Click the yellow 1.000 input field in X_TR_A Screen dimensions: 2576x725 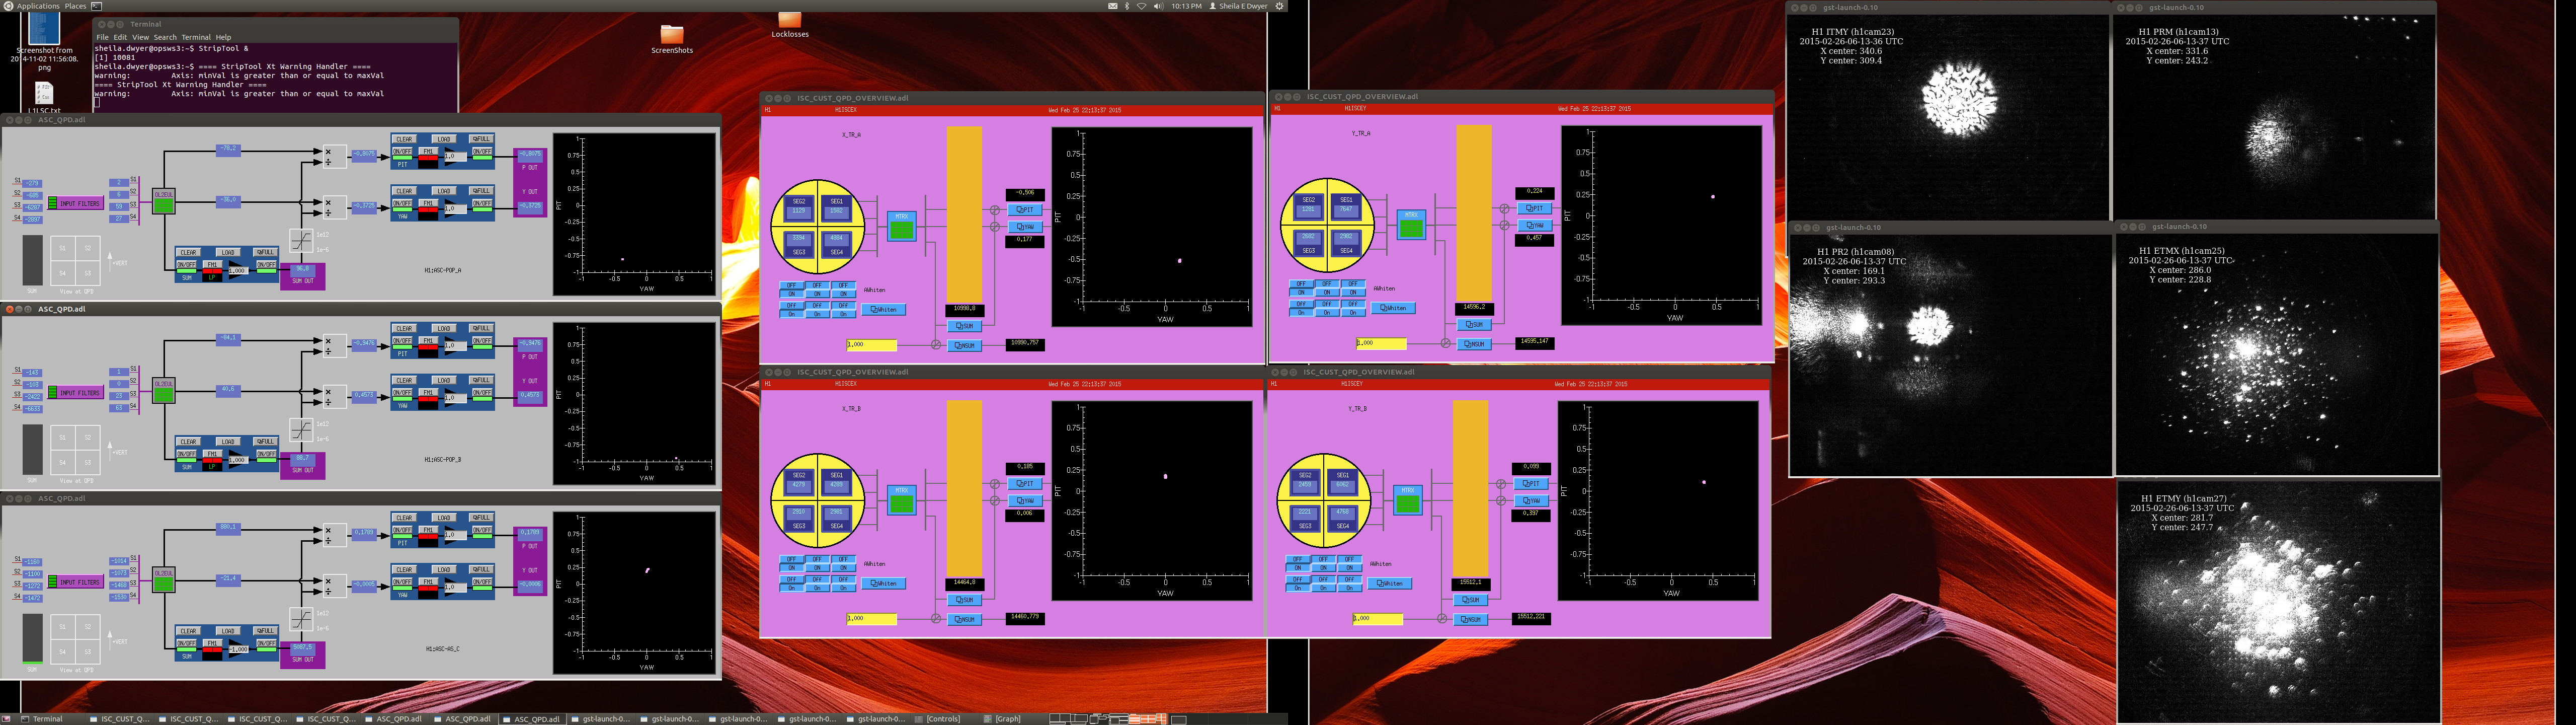pyautogui.click(x=872, y=345)
